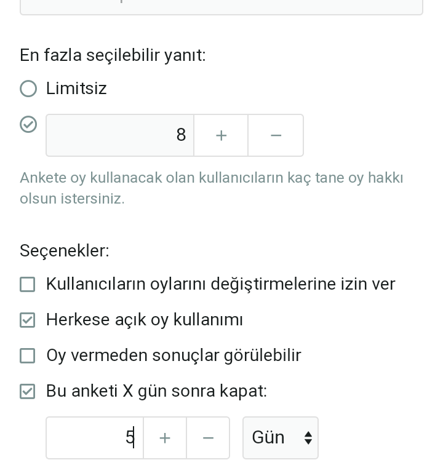Click the up-down arrows on the Gün selector
The image size is (443, 476).
(308, 438)
